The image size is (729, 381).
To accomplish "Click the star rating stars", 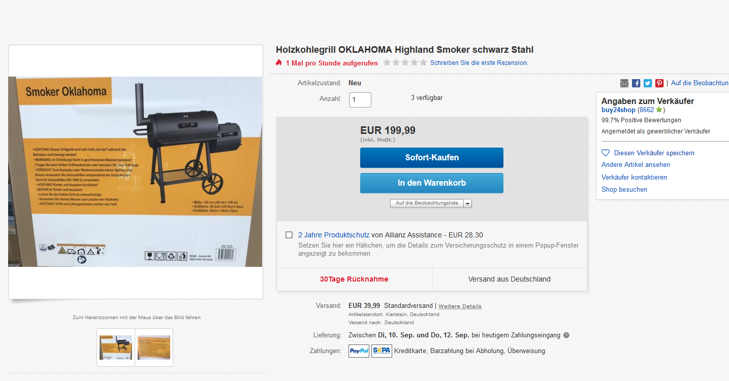I will click(405, 63).
